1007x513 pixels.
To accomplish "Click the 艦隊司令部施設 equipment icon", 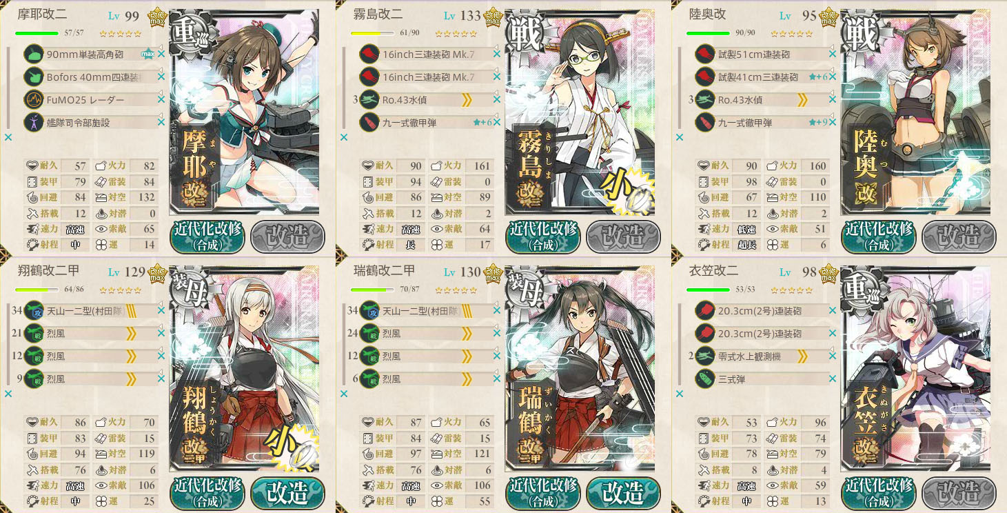I will click(34, 122).
